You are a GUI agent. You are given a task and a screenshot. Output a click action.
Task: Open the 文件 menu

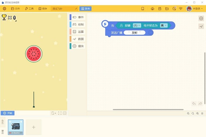pyautogui.click(x=16, y=9)
